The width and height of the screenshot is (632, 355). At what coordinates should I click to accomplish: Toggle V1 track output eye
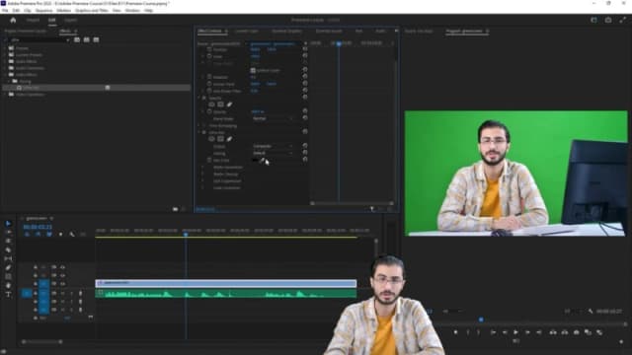tap(62, 284)
